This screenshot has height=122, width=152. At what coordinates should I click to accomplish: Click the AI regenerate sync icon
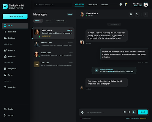click(134, 112)
